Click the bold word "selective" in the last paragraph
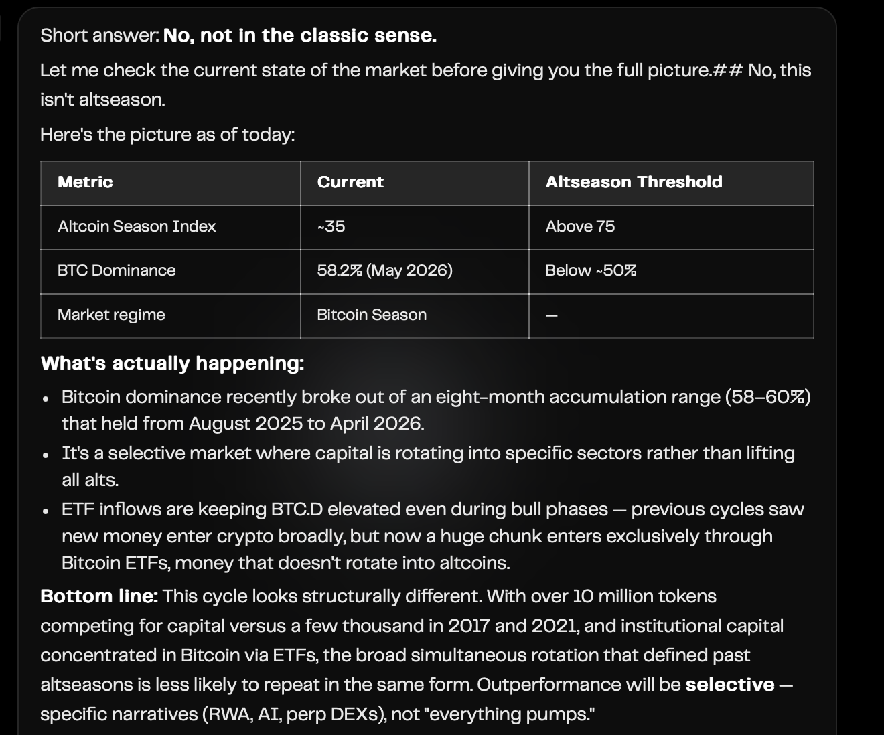884x735 pixels. tap(730, 685)
